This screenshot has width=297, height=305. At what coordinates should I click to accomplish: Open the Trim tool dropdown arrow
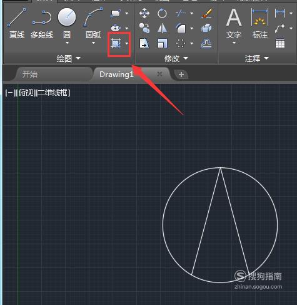pyautogui.click(x=191, y=13)
